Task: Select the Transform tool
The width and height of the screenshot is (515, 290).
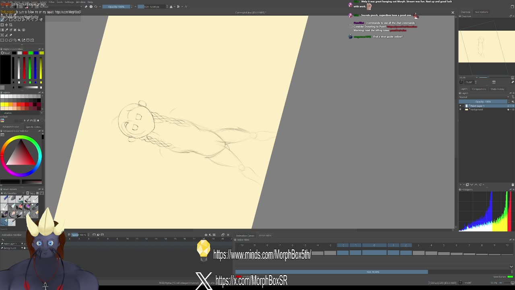Action: [2, 25]
